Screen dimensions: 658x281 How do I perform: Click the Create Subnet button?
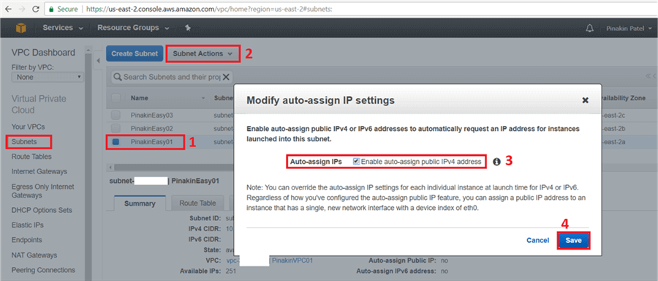pos(135,53)
